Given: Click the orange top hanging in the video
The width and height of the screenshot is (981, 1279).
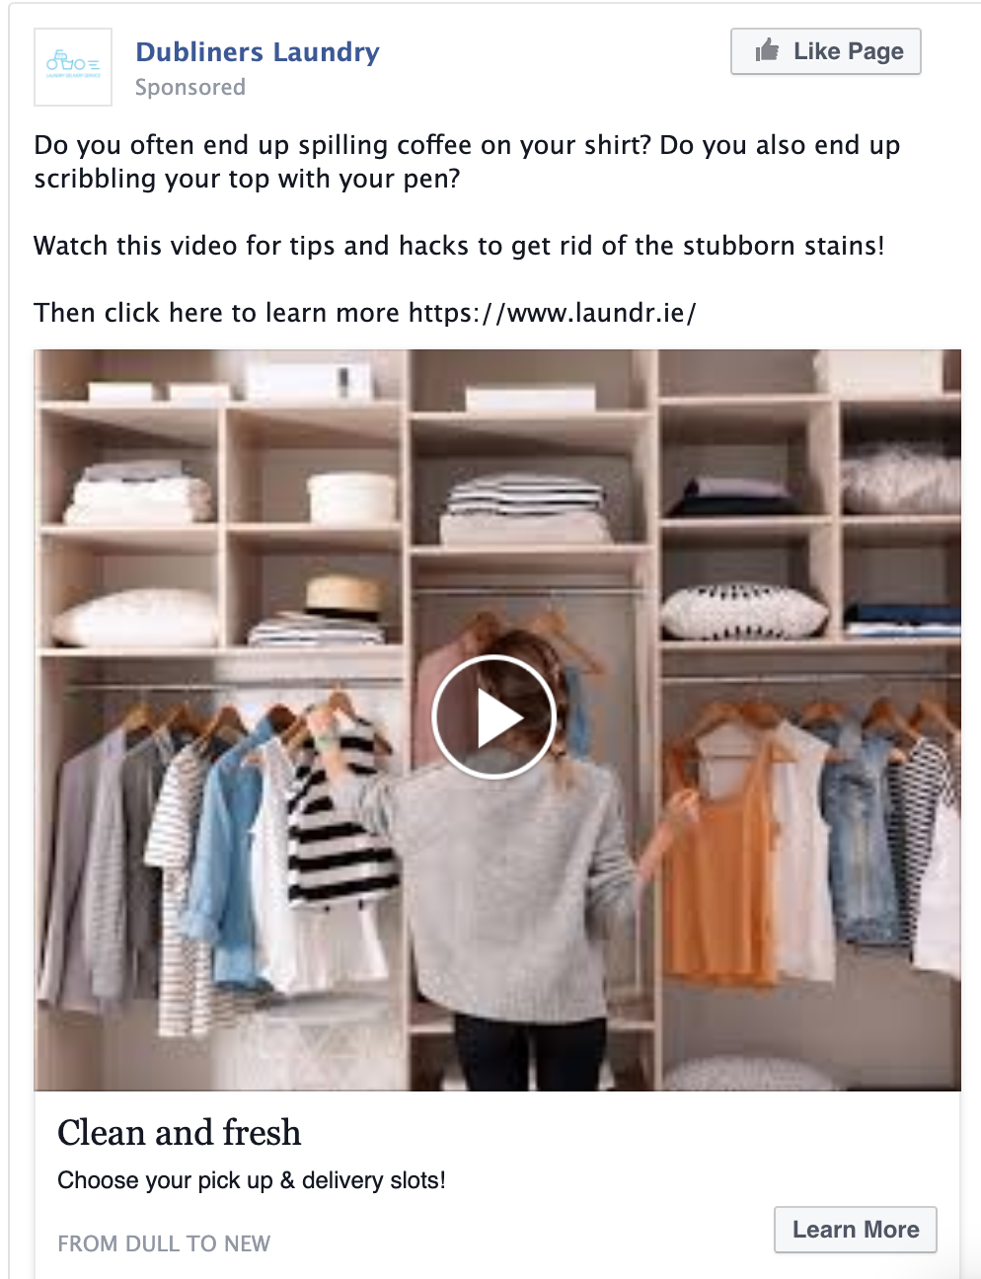Looking at the screenshot, I should point(722,868).
